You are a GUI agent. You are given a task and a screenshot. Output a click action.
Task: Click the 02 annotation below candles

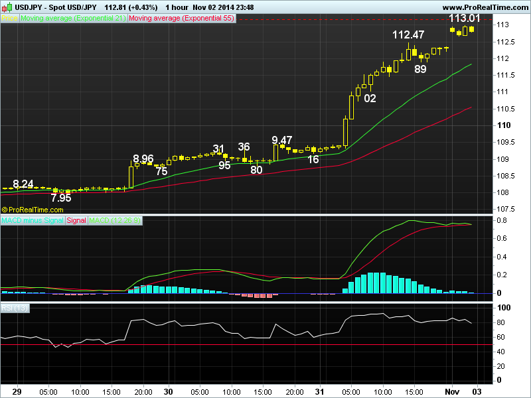pos(370,98)
